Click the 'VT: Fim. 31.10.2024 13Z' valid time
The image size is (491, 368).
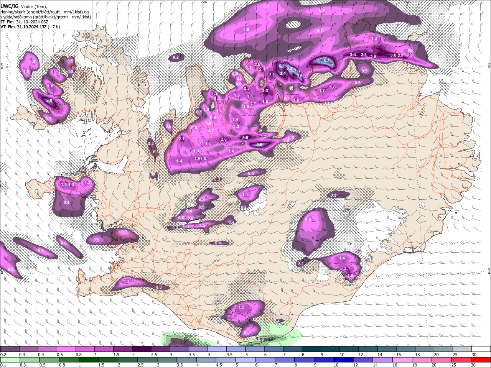pos(24,27)
